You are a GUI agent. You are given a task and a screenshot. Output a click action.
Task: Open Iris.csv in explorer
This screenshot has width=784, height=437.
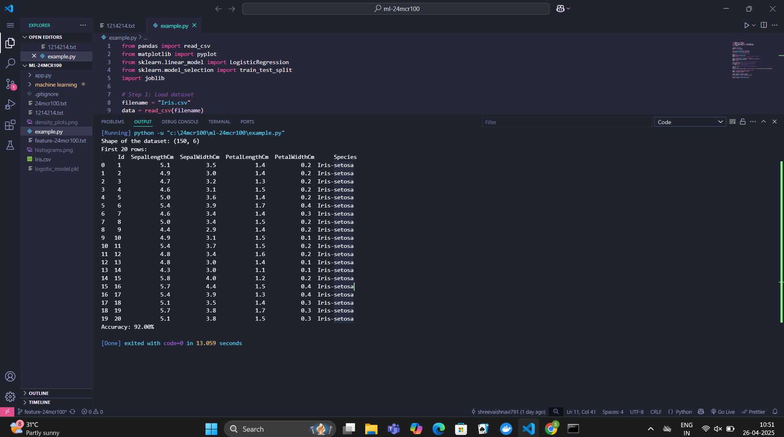point(43,159)
